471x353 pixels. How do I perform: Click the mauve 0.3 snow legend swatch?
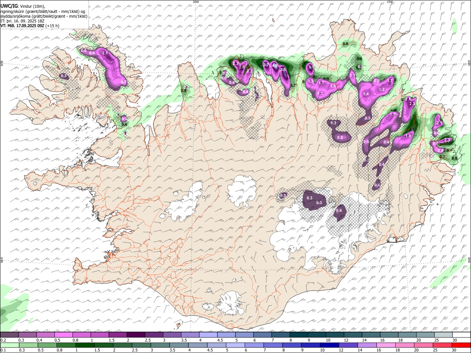point(27,335)
